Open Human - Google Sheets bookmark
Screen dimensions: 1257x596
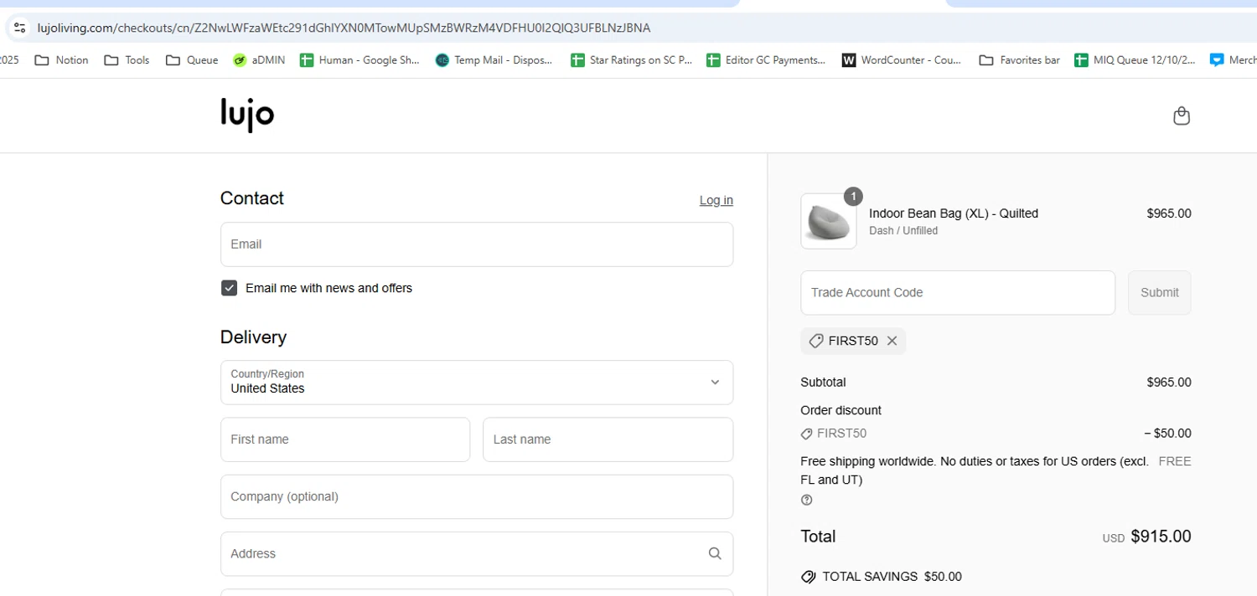pyautogui.click(x=360, y=60)
